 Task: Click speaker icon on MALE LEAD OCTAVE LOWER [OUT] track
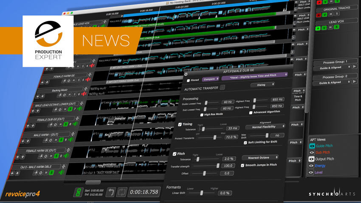coord(80,108)
